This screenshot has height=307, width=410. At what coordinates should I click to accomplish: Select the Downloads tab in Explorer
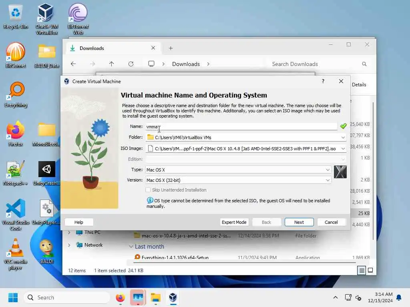(x=113, y=48)
